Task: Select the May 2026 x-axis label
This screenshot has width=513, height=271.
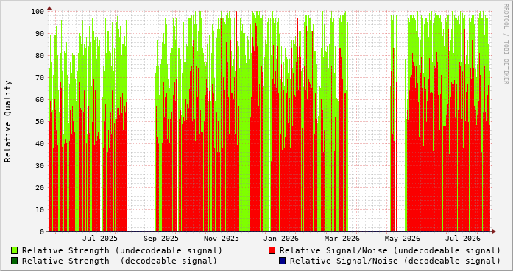Action: click(x=403, y=239)
